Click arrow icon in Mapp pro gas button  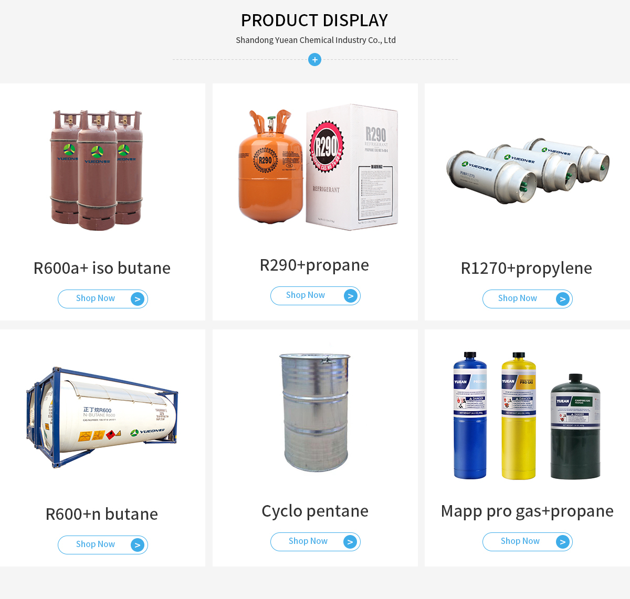[563, 542]
